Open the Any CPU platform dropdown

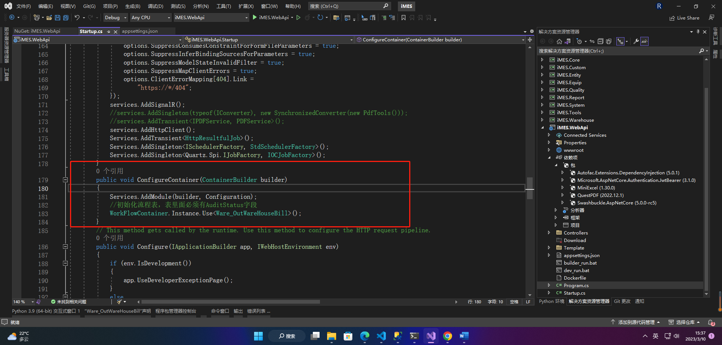[151, 17]
